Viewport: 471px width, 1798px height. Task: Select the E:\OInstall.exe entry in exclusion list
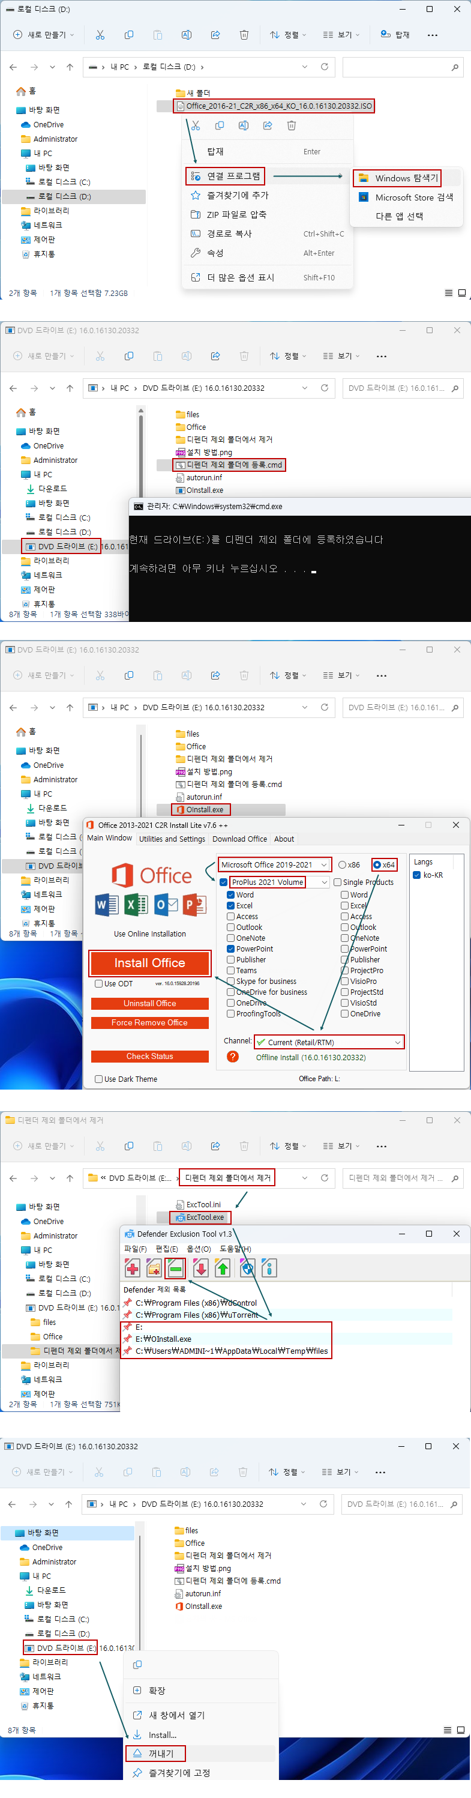(163, 1339)
